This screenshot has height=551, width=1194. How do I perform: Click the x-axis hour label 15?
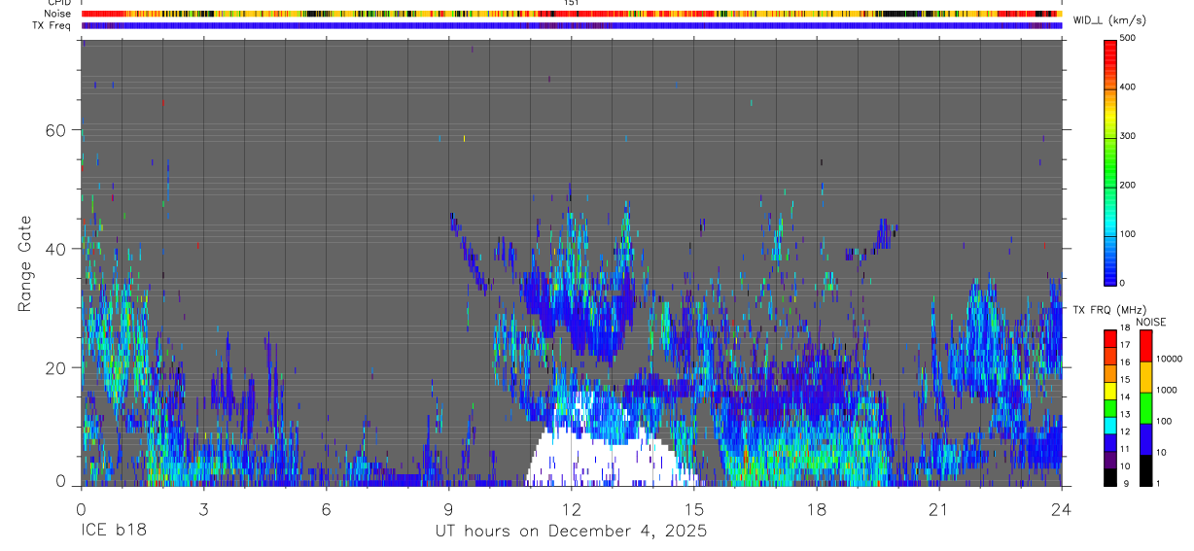pos(693,509)
